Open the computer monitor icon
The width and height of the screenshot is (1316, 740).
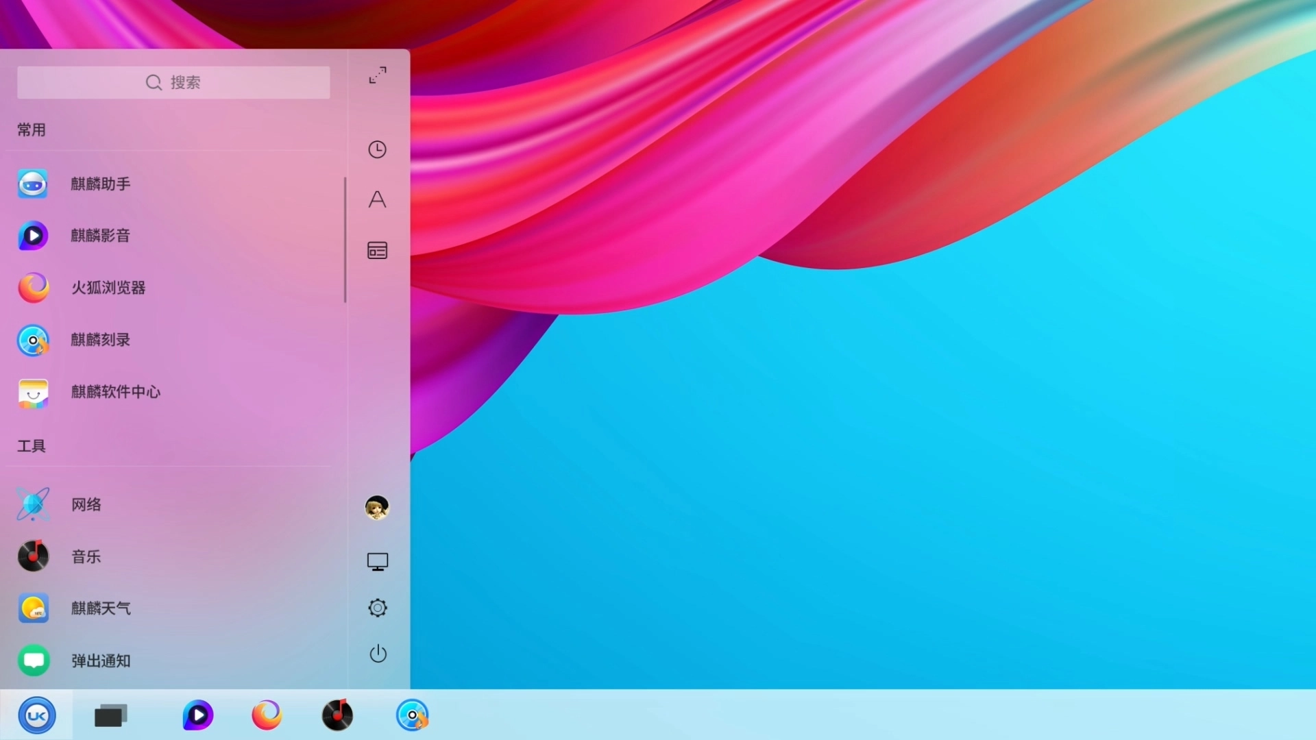(378, 562)
